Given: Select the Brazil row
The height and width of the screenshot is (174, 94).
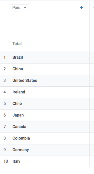Looking at the screenshot, I should coord(45,57).
